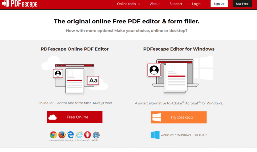
Task: Open the About page from navigation
Action: [155, 4]
